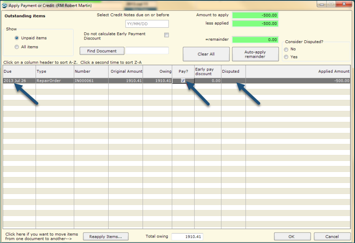The image size is (355, 243).
Task: Click the Cancel button
Action: 332,236
